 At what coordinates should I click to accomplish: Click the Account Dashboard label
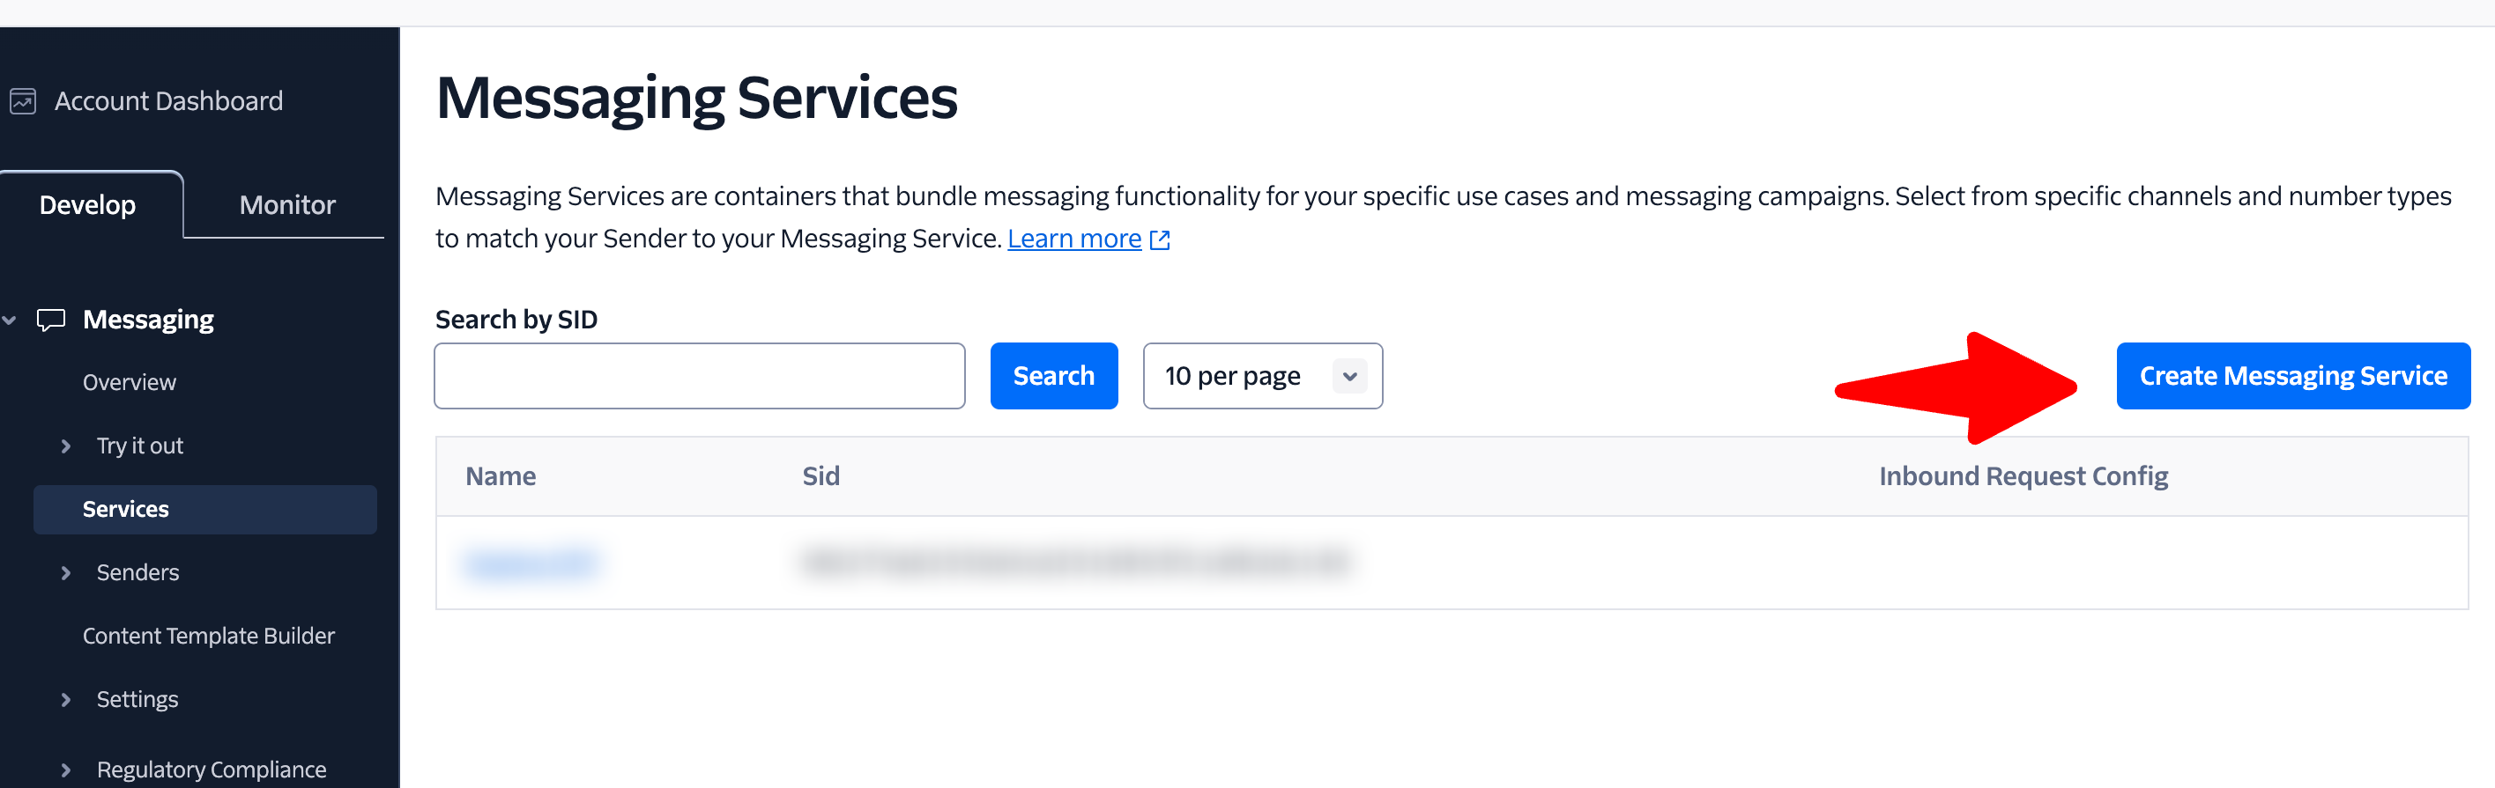(168, 101)
